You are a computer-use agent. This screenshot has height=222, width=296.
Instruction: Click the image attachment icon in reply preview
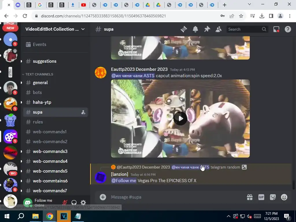[244, 167]
